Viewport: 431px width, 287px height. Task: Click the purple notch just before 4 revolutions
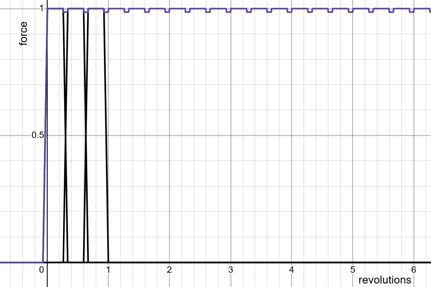289,12
